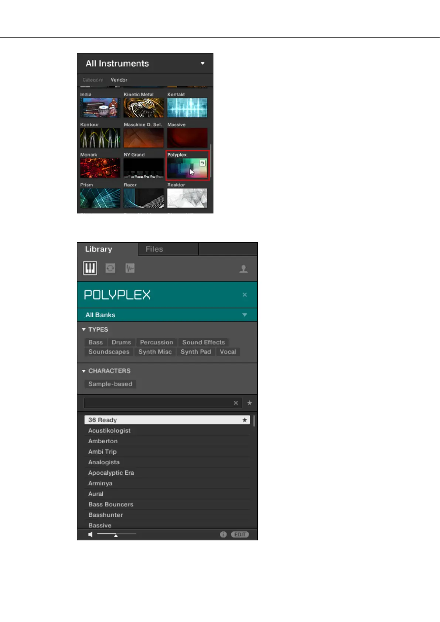This screenshot has width=440, height=622.
Task: Filter by Sound Effects tag
Action: 204,342
